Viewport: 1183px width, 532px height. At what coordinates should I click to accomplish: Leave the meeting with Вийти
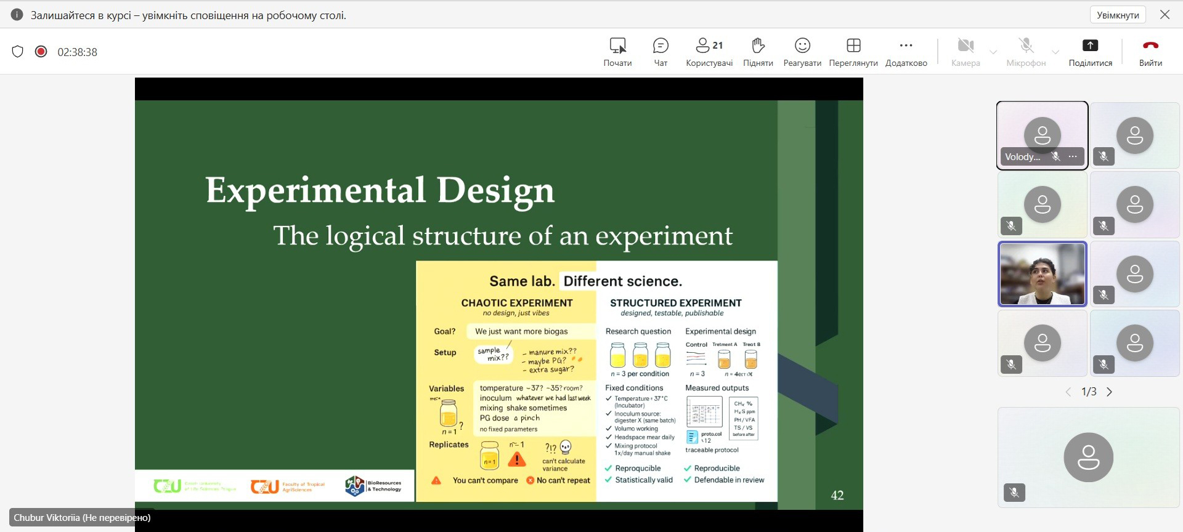pos(1150,52)
